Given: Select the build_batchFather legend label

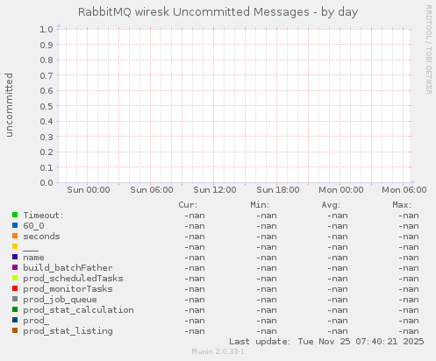Looking at the screenshot, I should (68, 268).
